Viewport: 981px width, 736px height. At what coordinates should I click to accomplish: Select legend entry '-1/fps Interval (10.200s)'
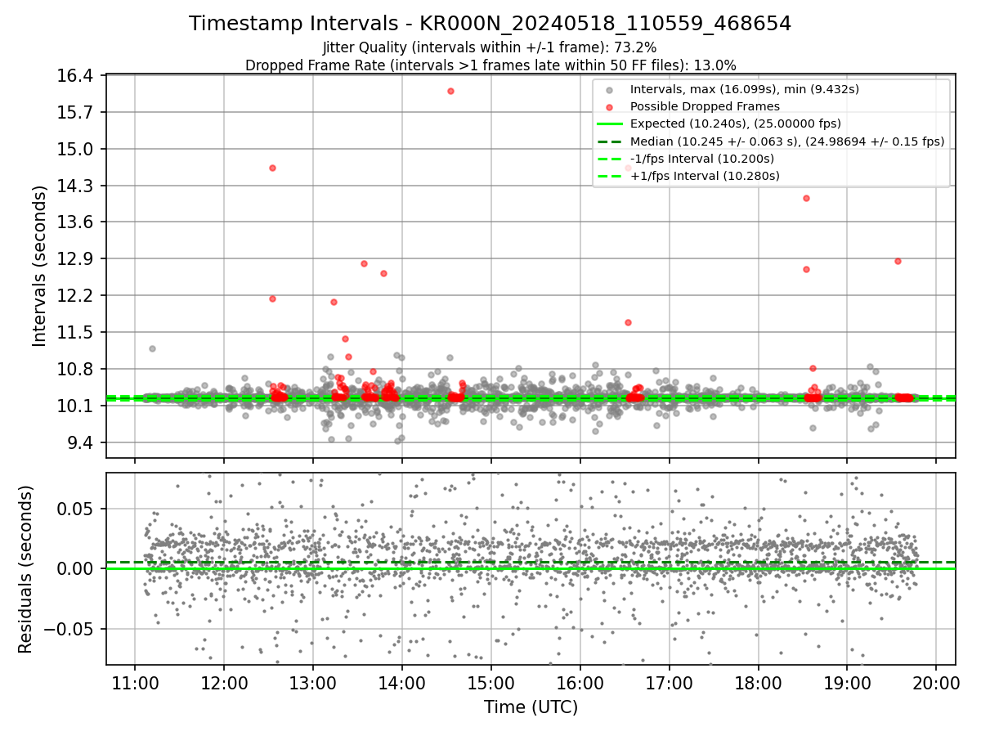point(702,158)
